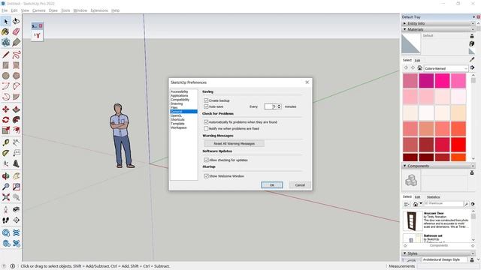Pick the Protractor tool
481x270 pixels.
click(5, 153)
